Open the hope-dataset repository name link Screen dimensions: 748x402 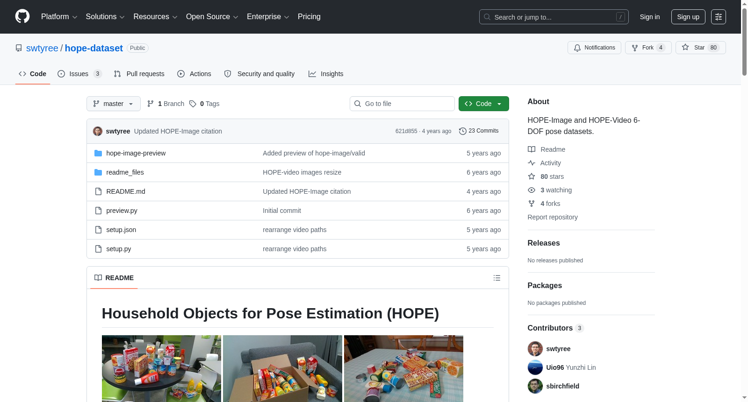click(x=94, y=48)
